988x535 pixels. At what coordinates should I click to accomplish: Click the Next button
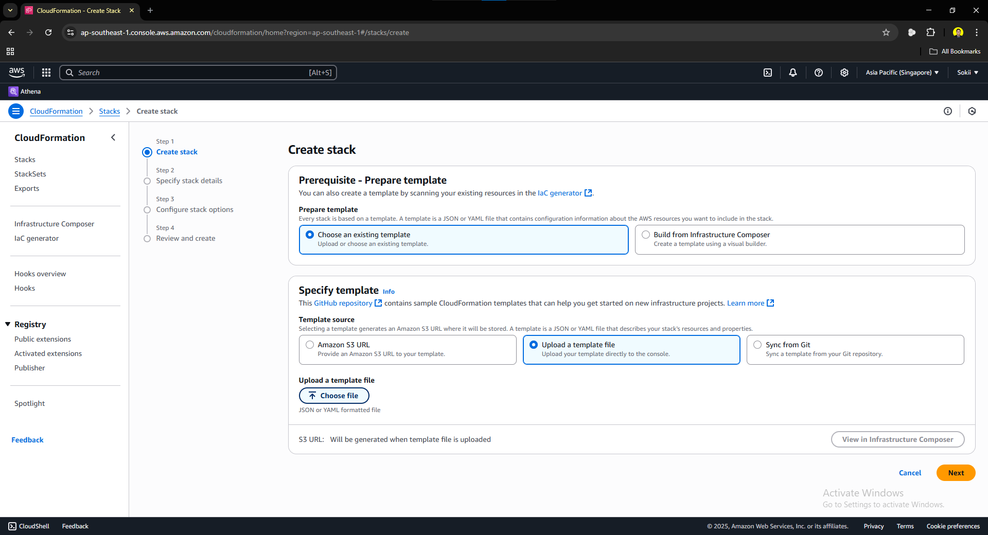pos(956,473)
